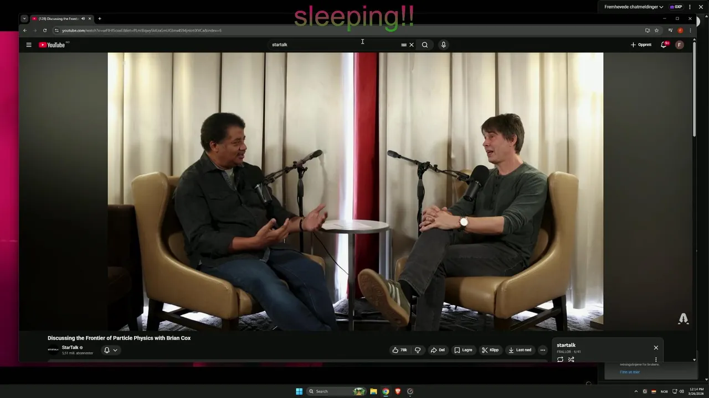The image size is (709, 398).
Task: Open the tab search dropdown in Chrome
Action: [x=24, y=19]
